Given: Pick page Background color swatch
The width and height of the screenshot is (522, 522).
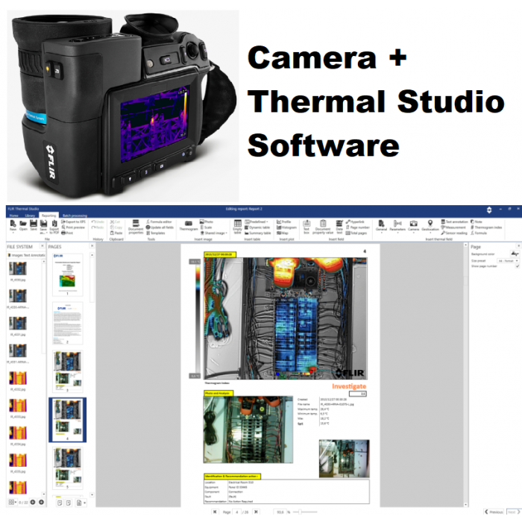Looking at the screenshot, I should point(515,254).
